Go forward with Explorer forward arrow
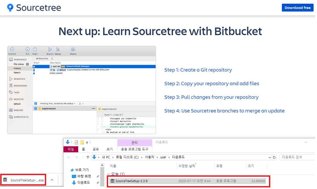The image size is (317, 189). point(76,157)
